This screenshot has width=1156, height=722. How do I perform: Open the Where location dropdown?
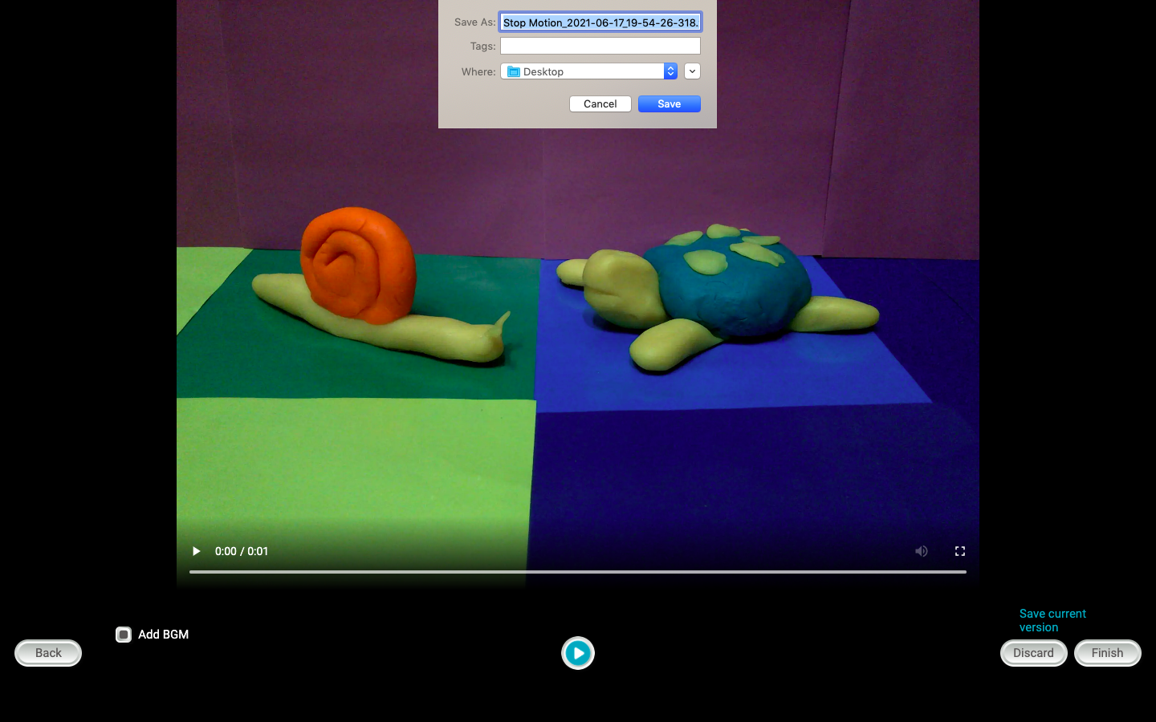(x=588, y=71)
